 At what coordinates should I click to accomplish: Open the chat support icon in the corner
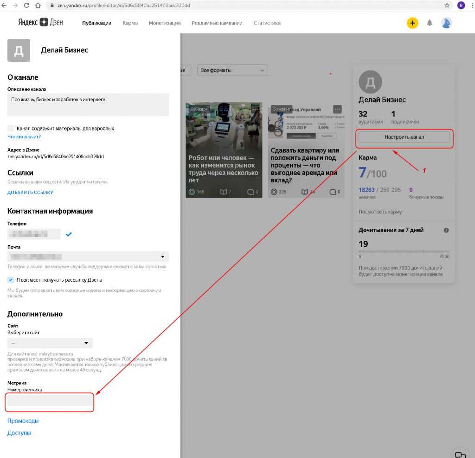point(460,455)
